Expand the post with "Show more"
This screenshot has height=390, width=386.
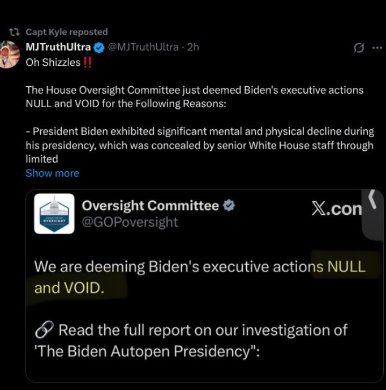coord(52,173)
